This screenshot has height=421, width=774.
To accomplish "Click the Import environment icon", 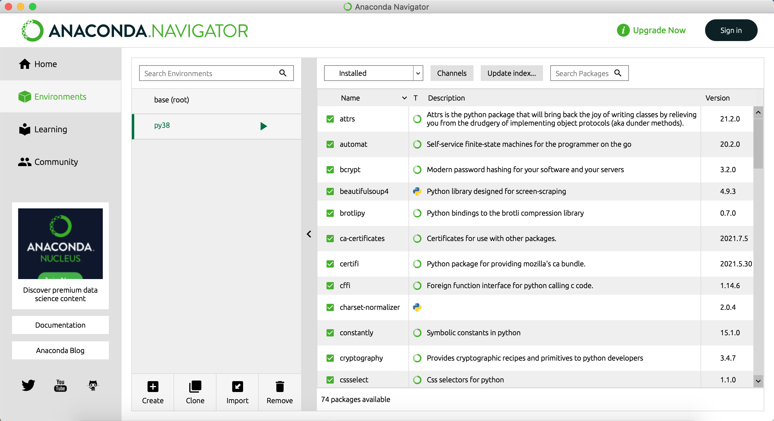I will click(x=238, y=387).
